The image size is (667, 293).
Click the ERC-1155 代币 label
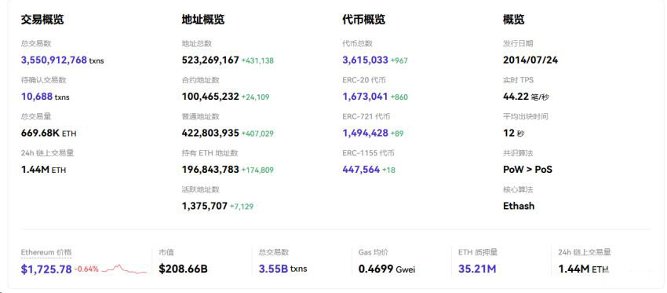tap(368, 153)
